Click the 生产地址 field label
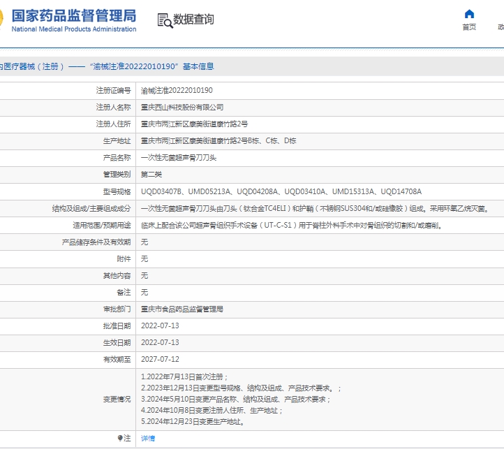The width and height of the screenshot is (504, 454). coord(117,141)
